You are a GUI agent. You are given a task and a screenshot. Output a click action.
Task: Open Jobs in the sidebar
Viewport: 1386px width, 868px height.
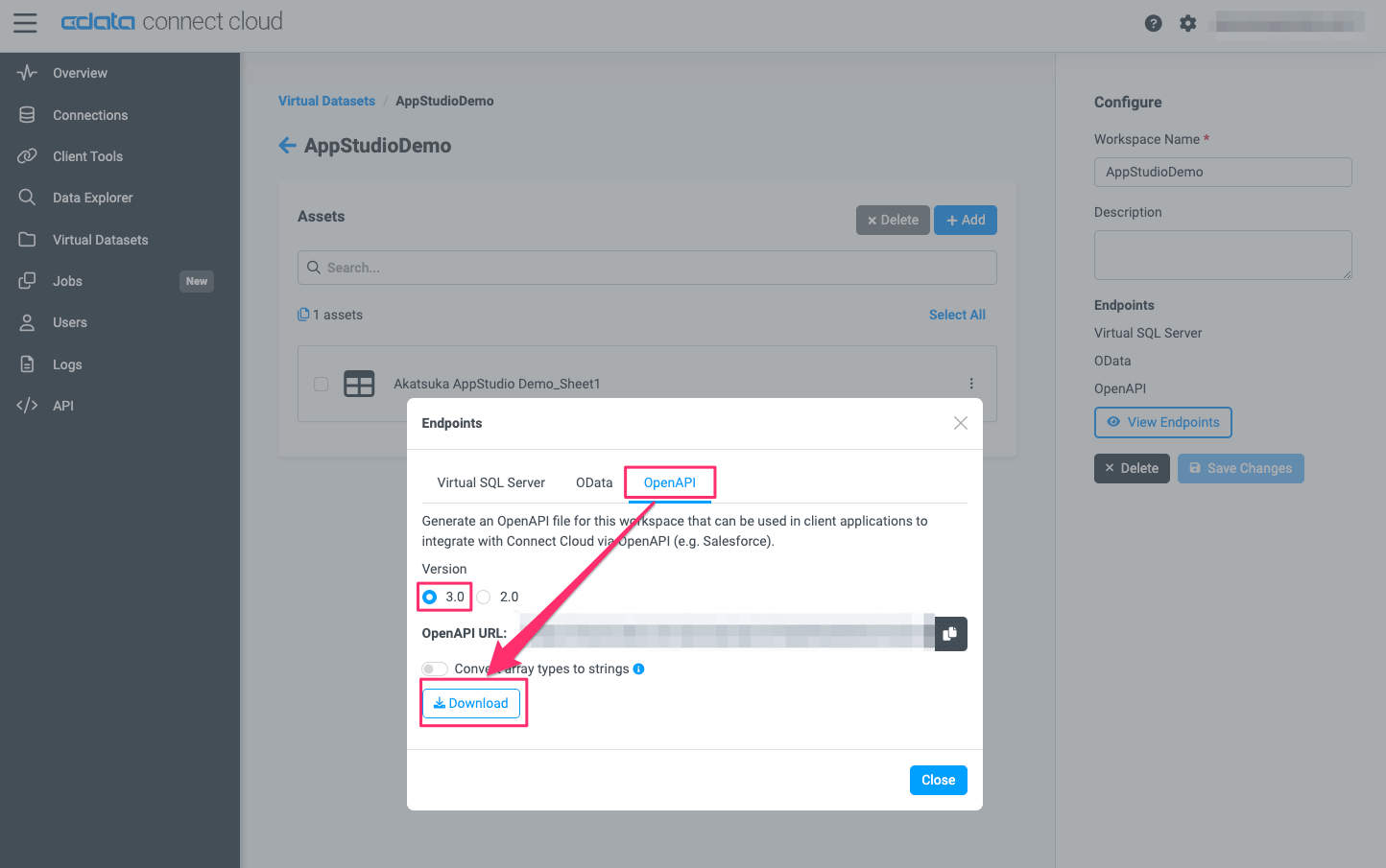pyautogui.click(x=67, y=281)
